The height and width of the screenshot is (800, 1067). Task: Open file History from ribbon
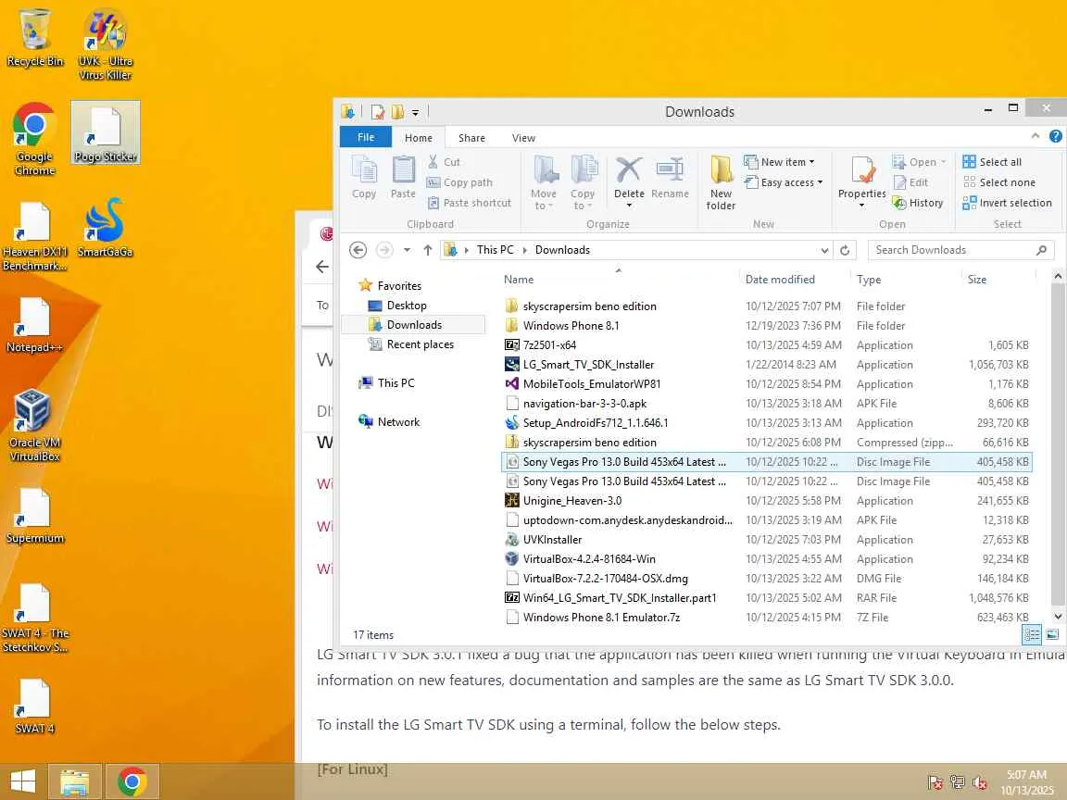click(x=917, y=203)
